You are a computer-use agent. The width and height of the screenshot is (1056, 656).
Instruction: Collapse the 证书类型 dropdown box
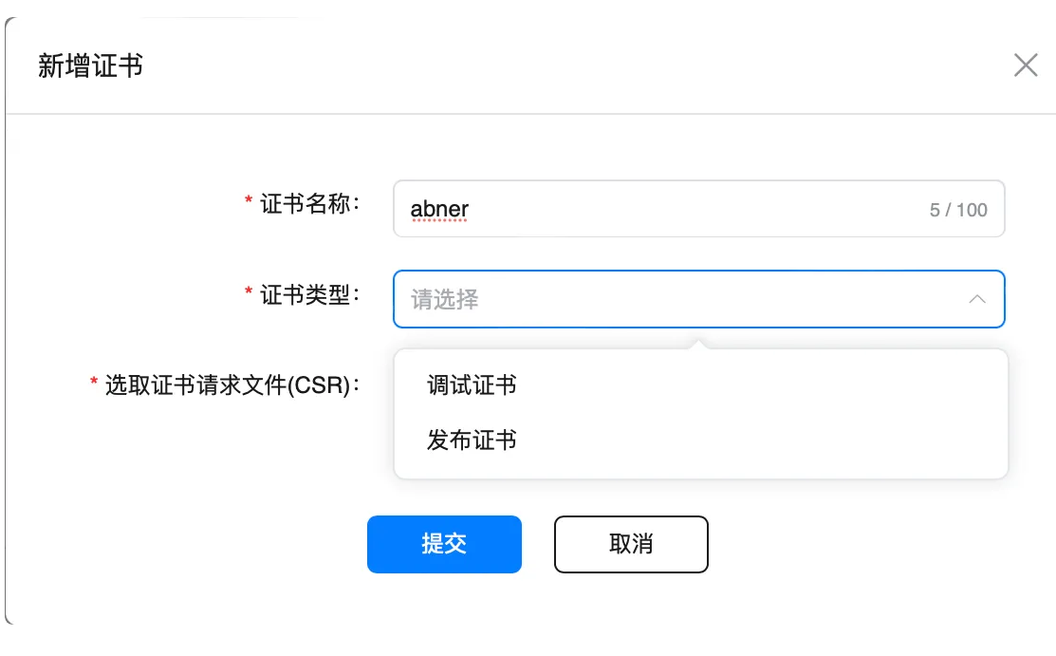pyautogui.click(x=698, y=299)
